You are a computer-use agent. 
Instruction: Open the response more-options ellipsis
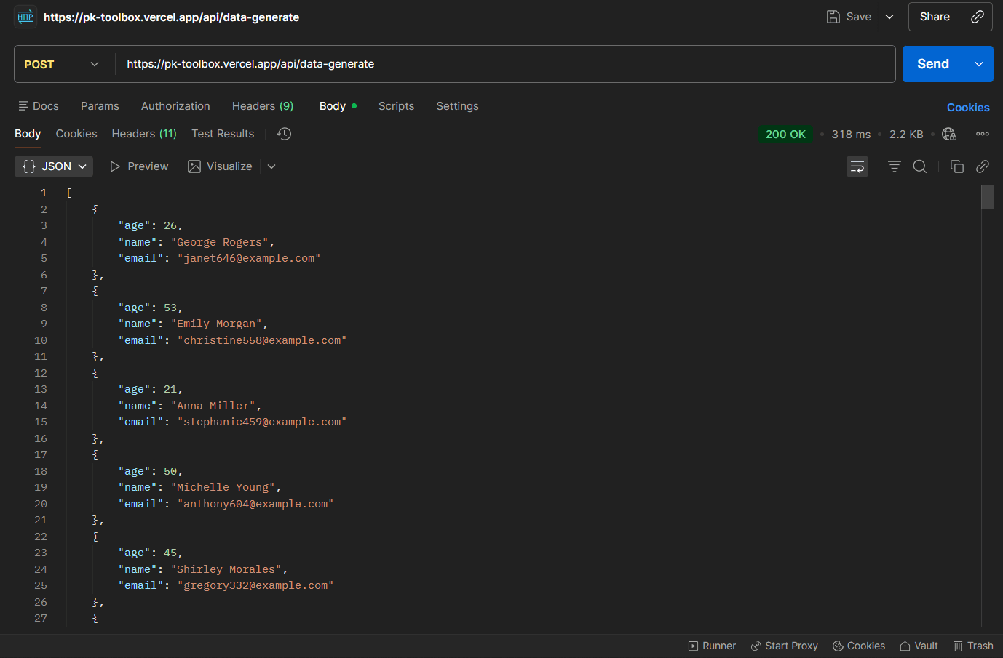point(983,134)
